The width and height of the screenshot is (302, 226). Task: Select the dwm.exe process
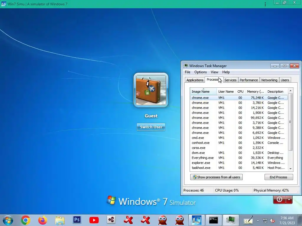239,153
